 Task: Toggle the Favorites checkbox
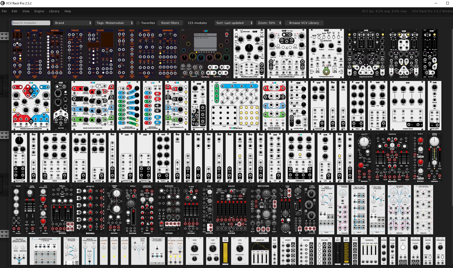point(138,23)
